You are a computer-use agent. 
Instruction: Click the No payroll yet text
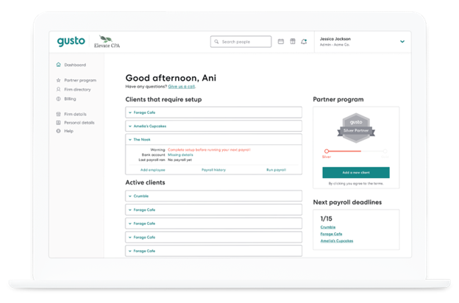(179, 160)
